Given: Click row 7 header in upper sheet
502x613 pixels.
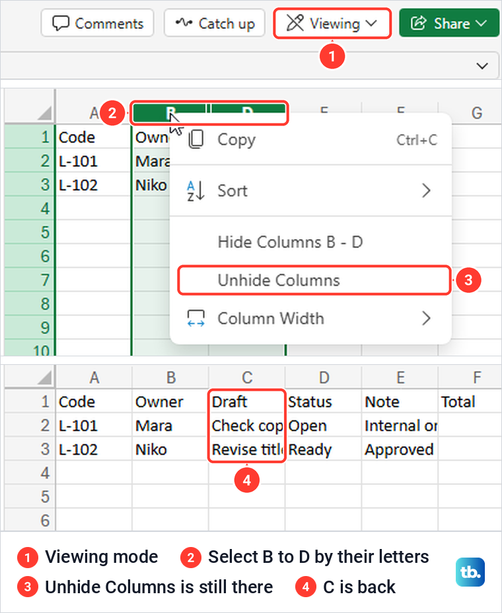Looking at the screenshot, I should 30,280.
